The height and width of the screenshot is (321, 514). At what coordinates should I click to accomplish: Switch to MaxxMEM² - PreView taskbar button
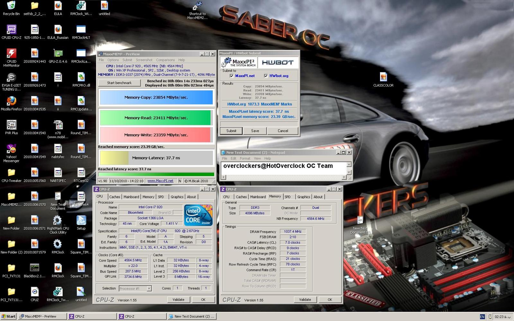point(42,316)
